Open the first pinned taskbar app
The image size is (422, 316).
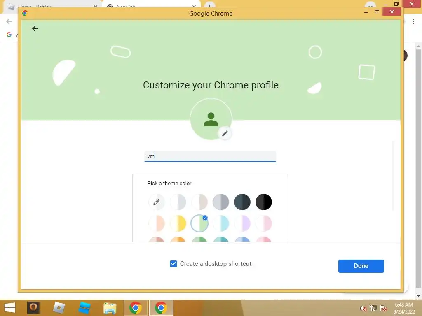click(x=33, y=308)
